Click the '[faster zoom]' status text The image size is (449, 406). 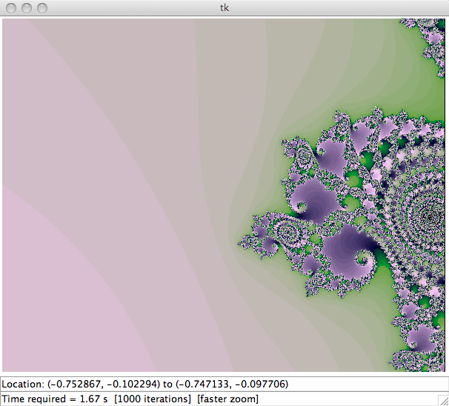227,399
